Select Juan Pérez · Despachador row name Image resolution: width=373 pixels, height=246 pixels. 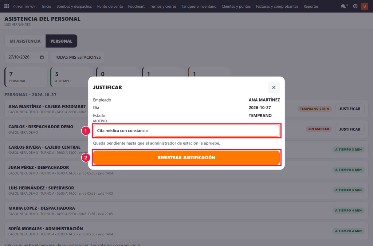click(x=39, y=167)
